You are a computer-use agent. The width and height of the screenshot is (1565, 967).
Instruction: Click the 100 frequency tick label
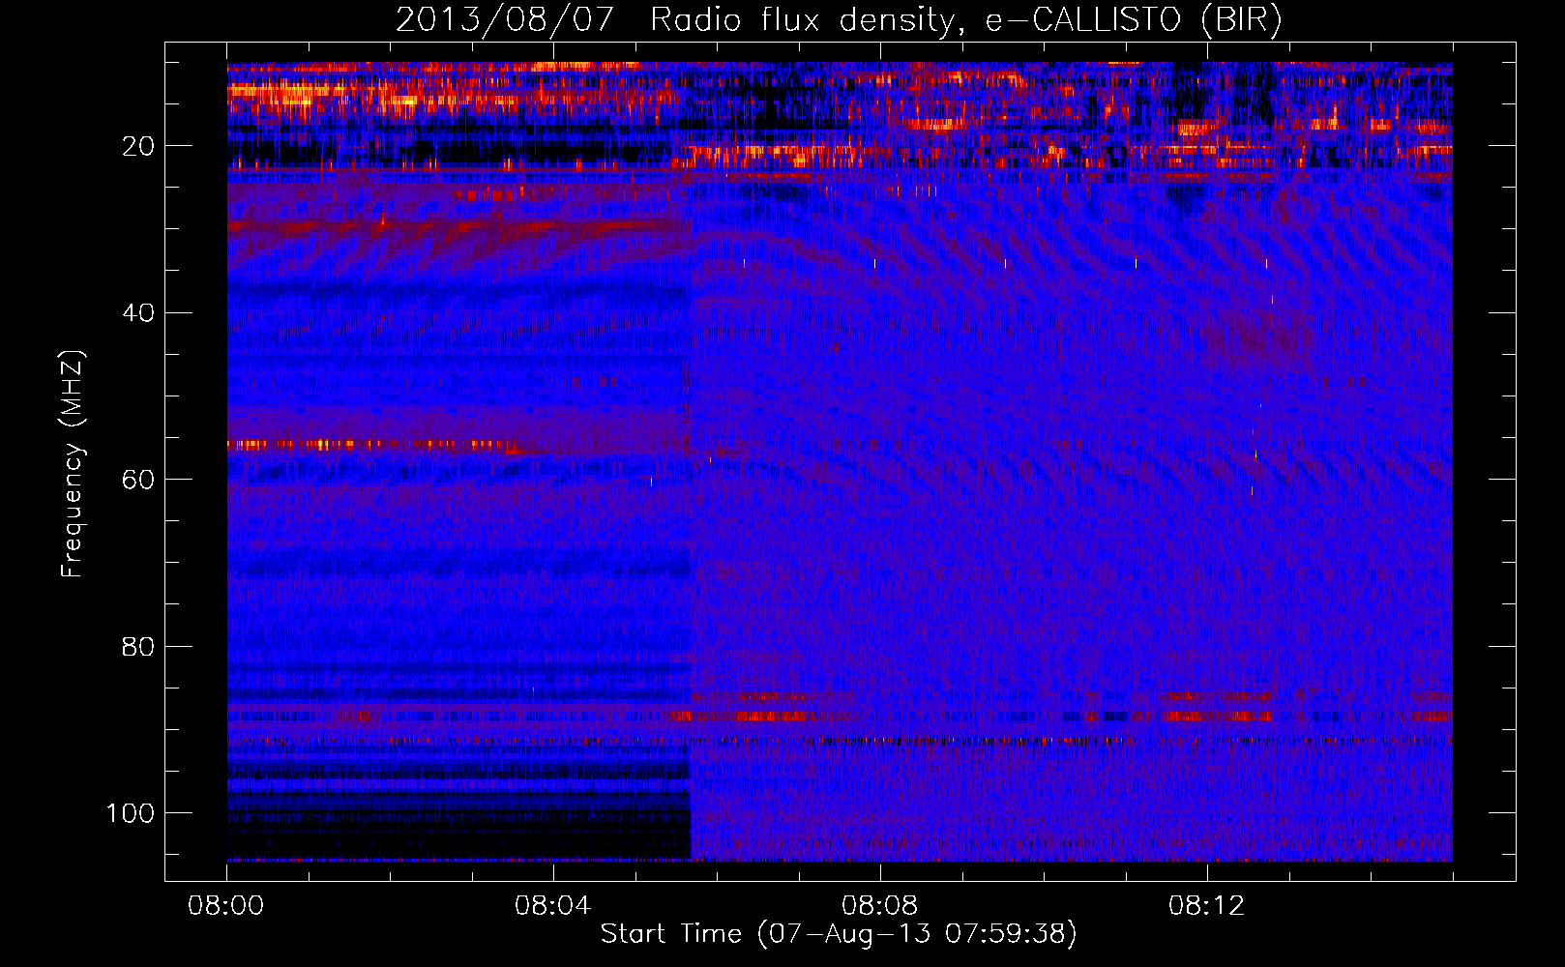(131, 813)
